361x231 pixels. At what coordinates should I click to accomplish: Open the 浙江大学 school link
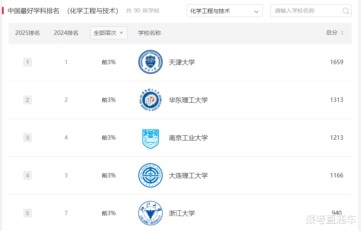pos(182,213)
